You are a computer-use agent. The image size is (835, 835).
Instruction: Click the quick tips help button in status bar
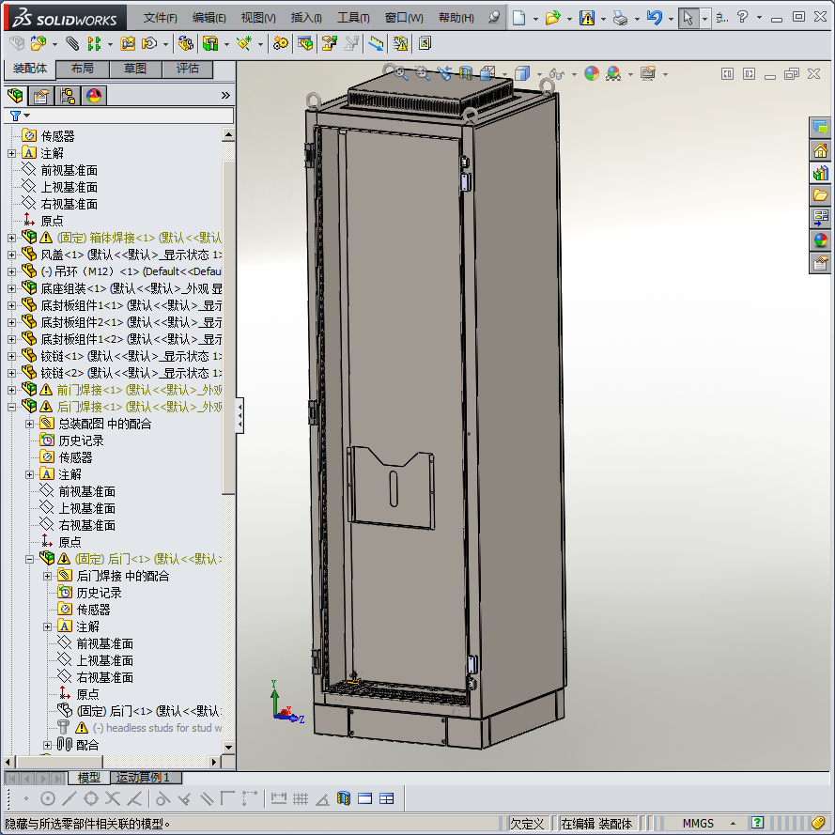tap(757, 823)
